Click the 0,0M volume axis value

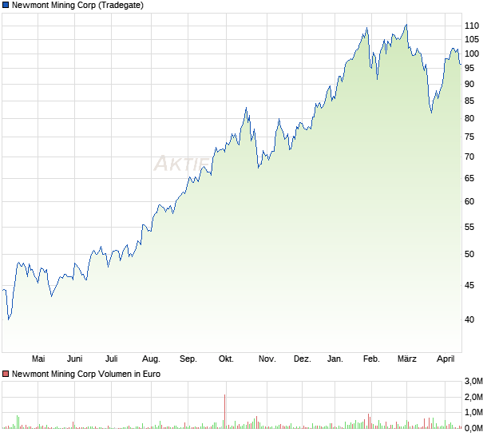pyautogui.click(x=473, y=428)
